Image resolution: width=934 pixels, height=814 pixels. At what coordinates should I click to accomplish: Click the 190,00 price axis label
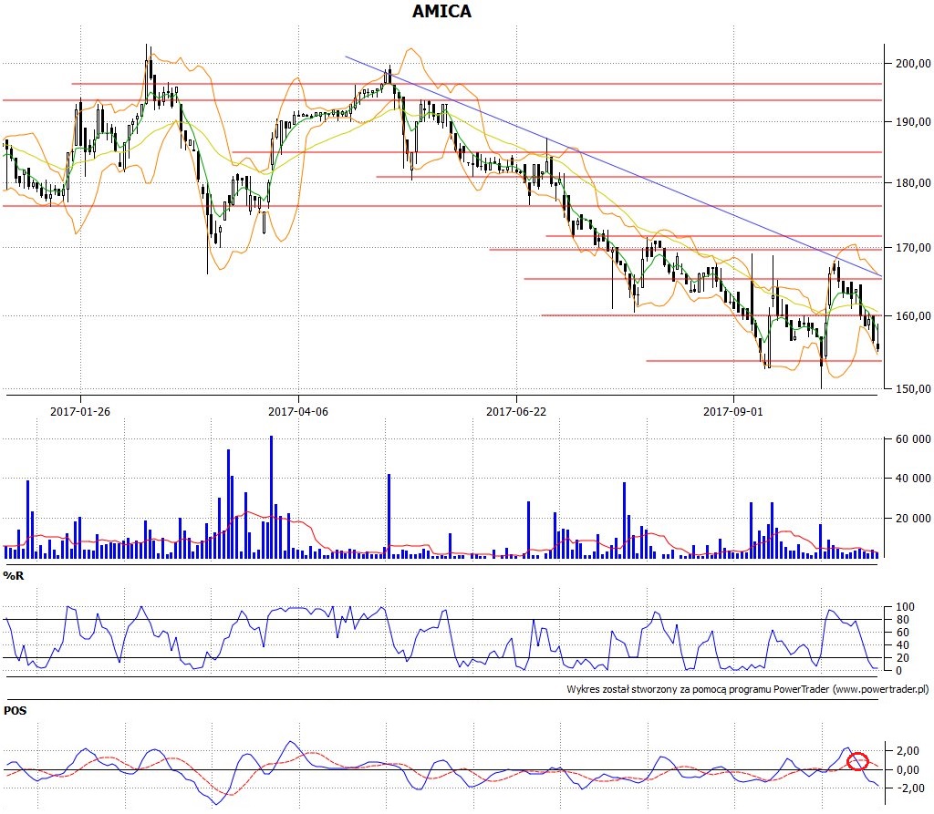(912, 121)
